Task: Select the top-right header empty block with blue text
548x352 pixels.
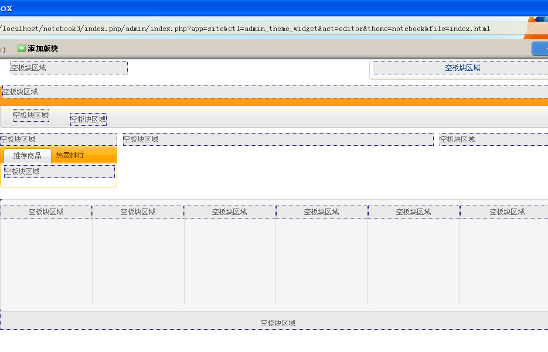Action: pos(461,68)
